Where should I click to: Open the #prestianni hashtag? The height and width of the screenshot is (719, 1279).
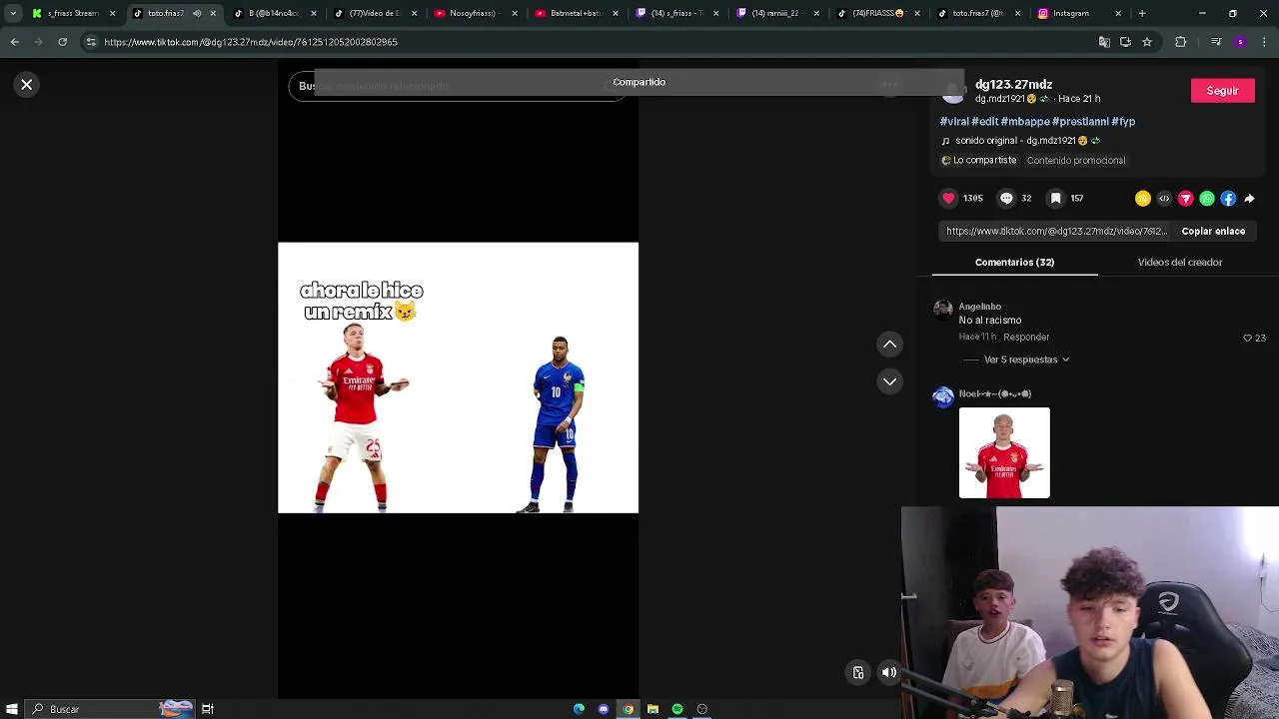coord(1080,122)
